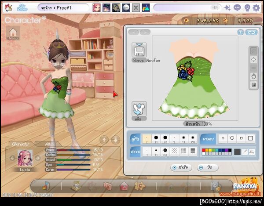The image size is (264, 206).
Task: Pick the purple color swatch
Action: tap(227, 150)
